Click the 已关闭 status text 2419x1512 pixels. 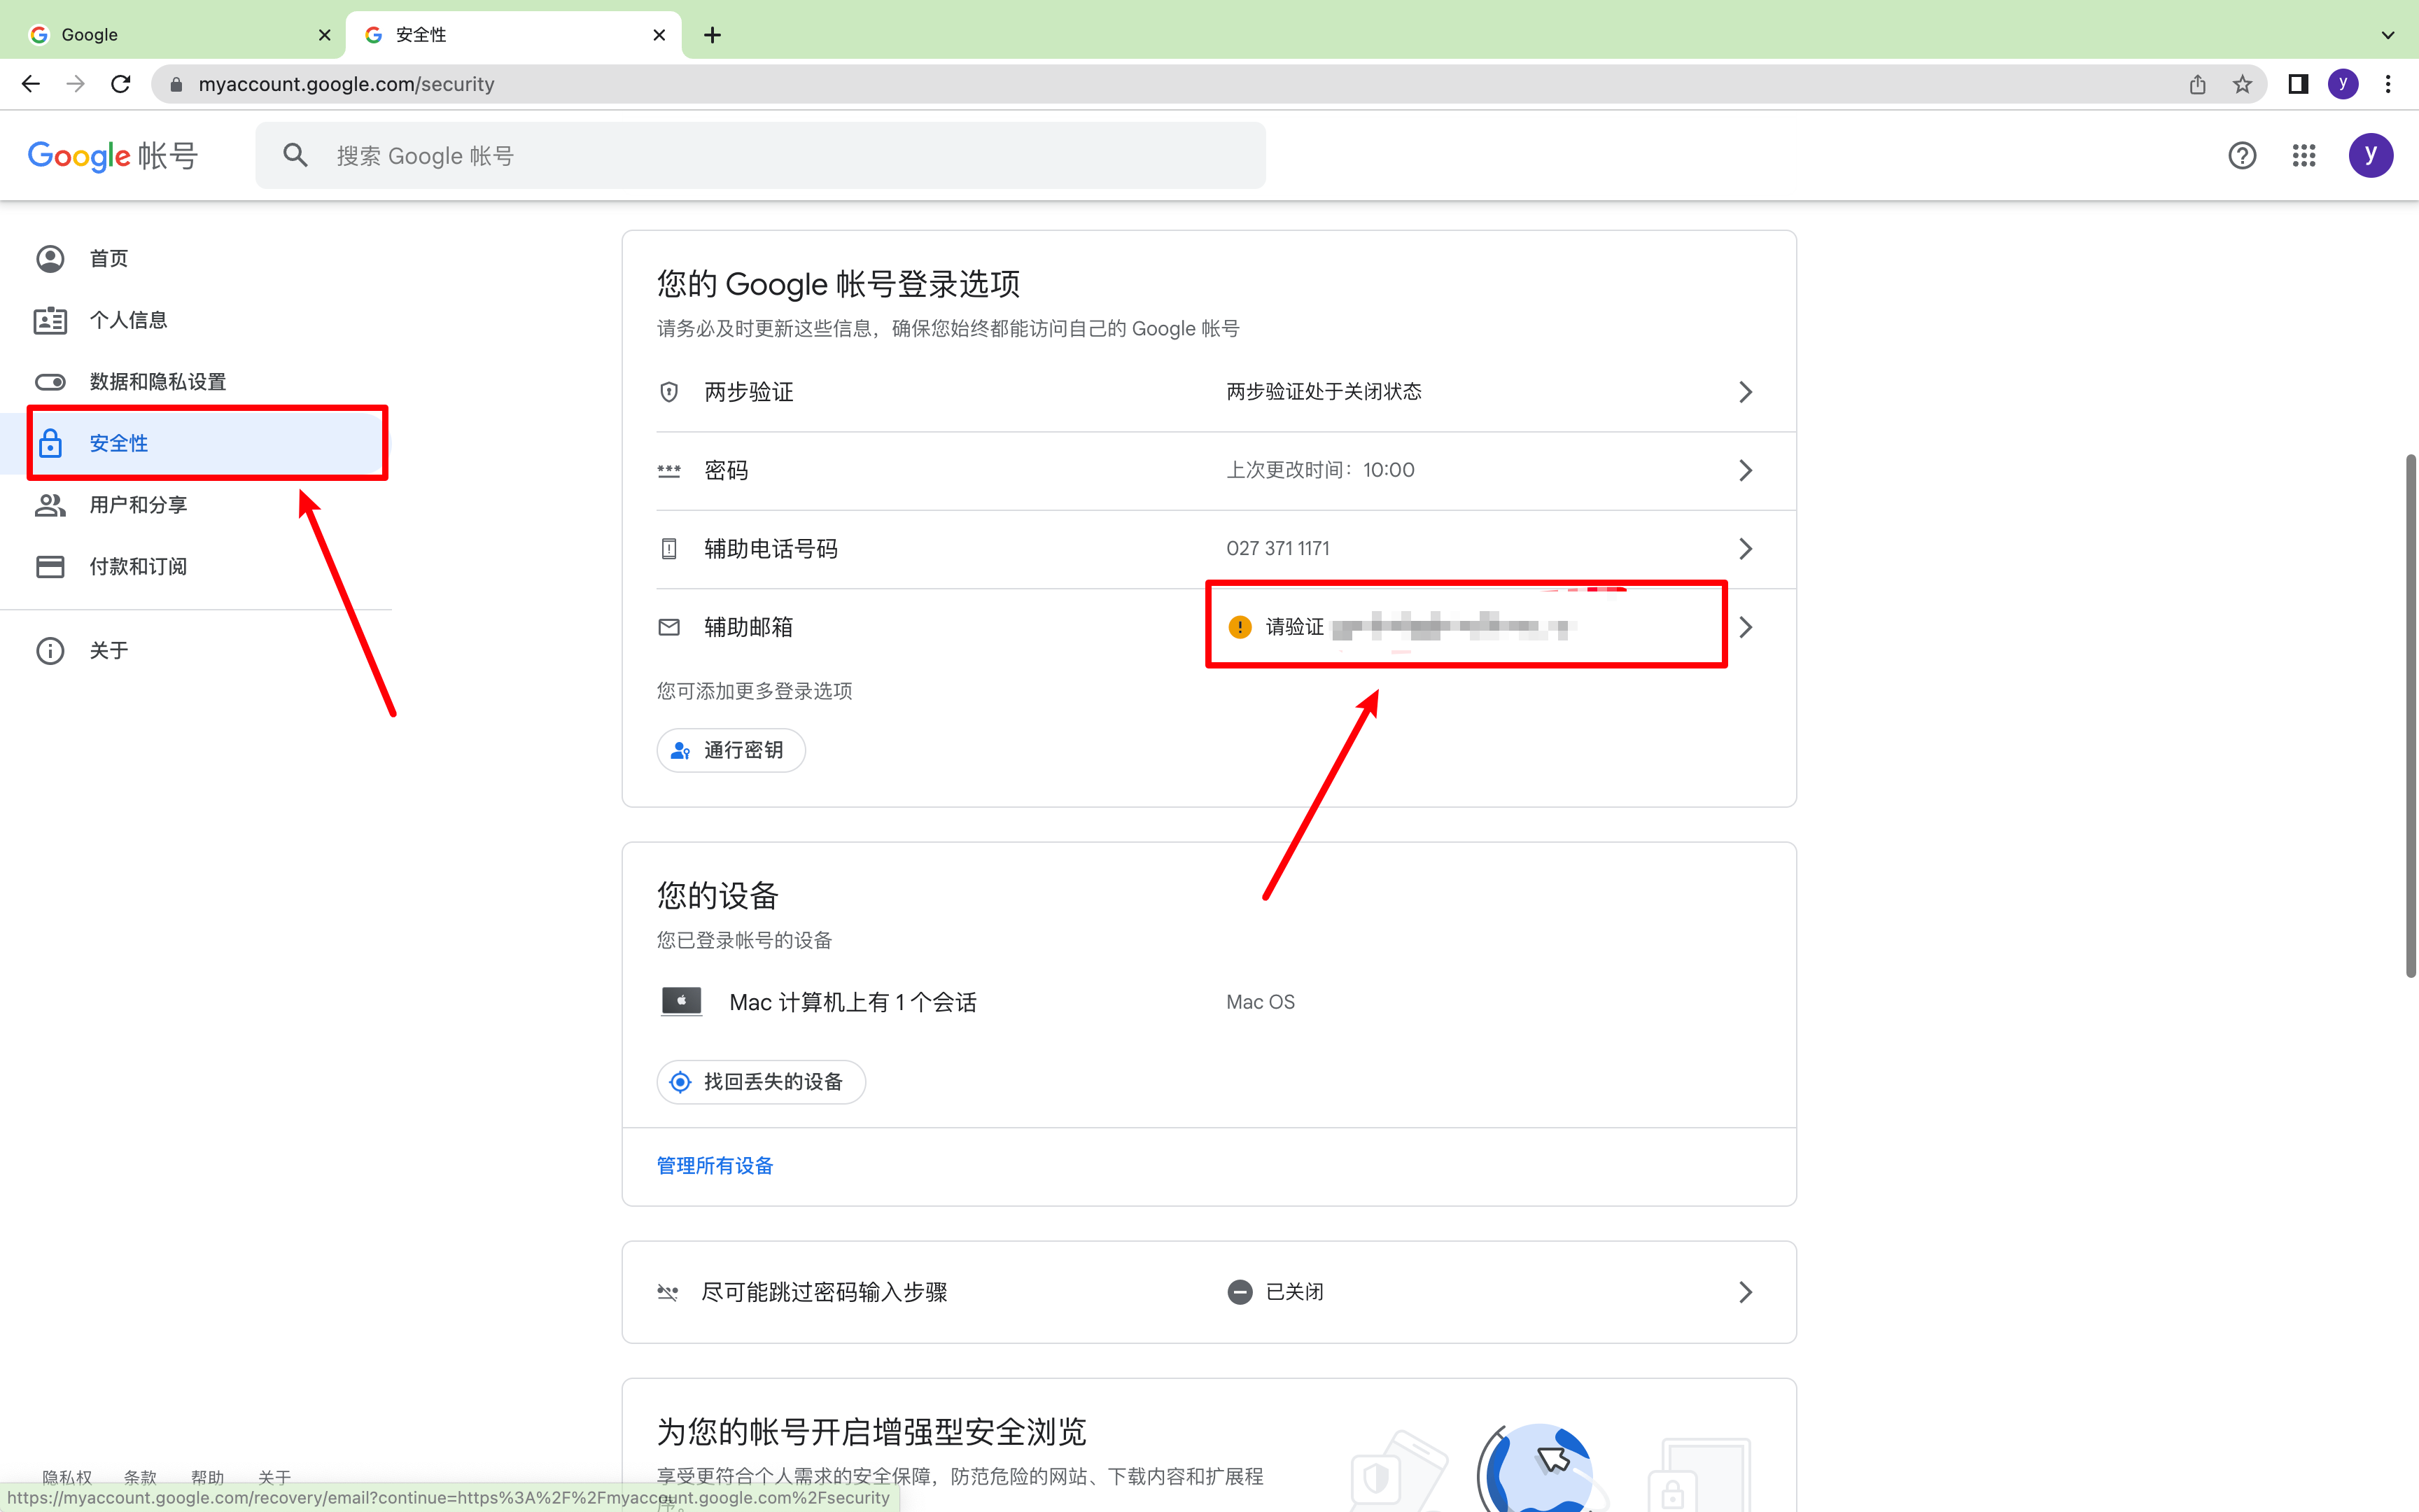[1294, 1292]
